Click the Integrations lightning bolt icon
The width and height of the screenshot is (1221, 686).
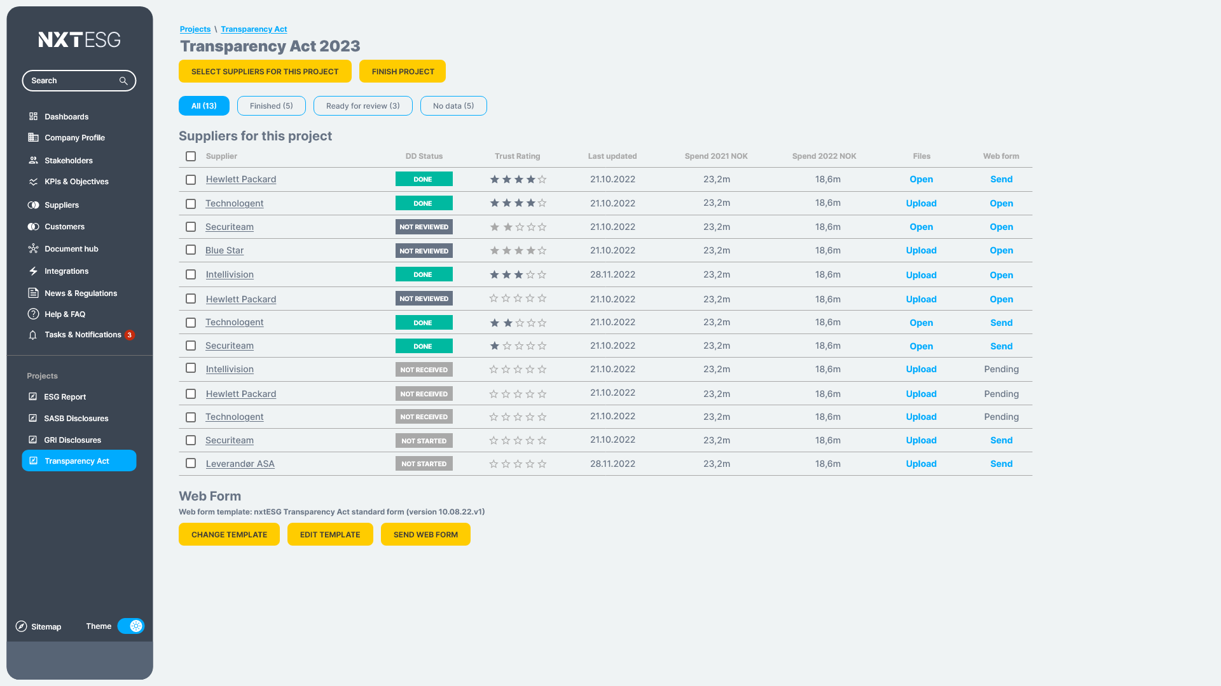pos(33,271)
